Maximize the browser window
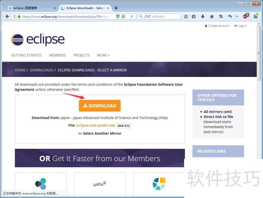The height and width of the screenshot is (198, 263). coord(248,4)
